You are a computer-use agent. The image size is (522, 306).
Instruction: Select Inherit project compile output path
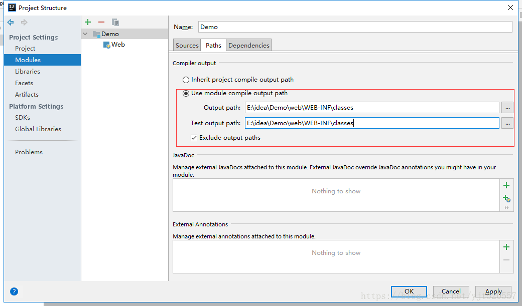pyautogui.click(x=238, y=80)
